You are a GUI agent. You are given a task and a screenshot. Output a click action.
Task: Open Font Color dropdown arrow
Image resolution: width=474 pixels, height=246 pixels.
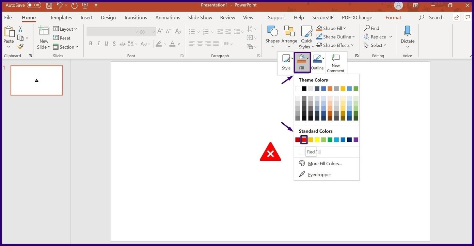click(179, 44)
